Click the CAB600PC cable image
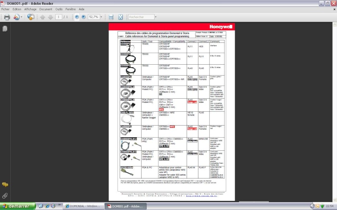This screenshot has height=210, width=337. 126,81
